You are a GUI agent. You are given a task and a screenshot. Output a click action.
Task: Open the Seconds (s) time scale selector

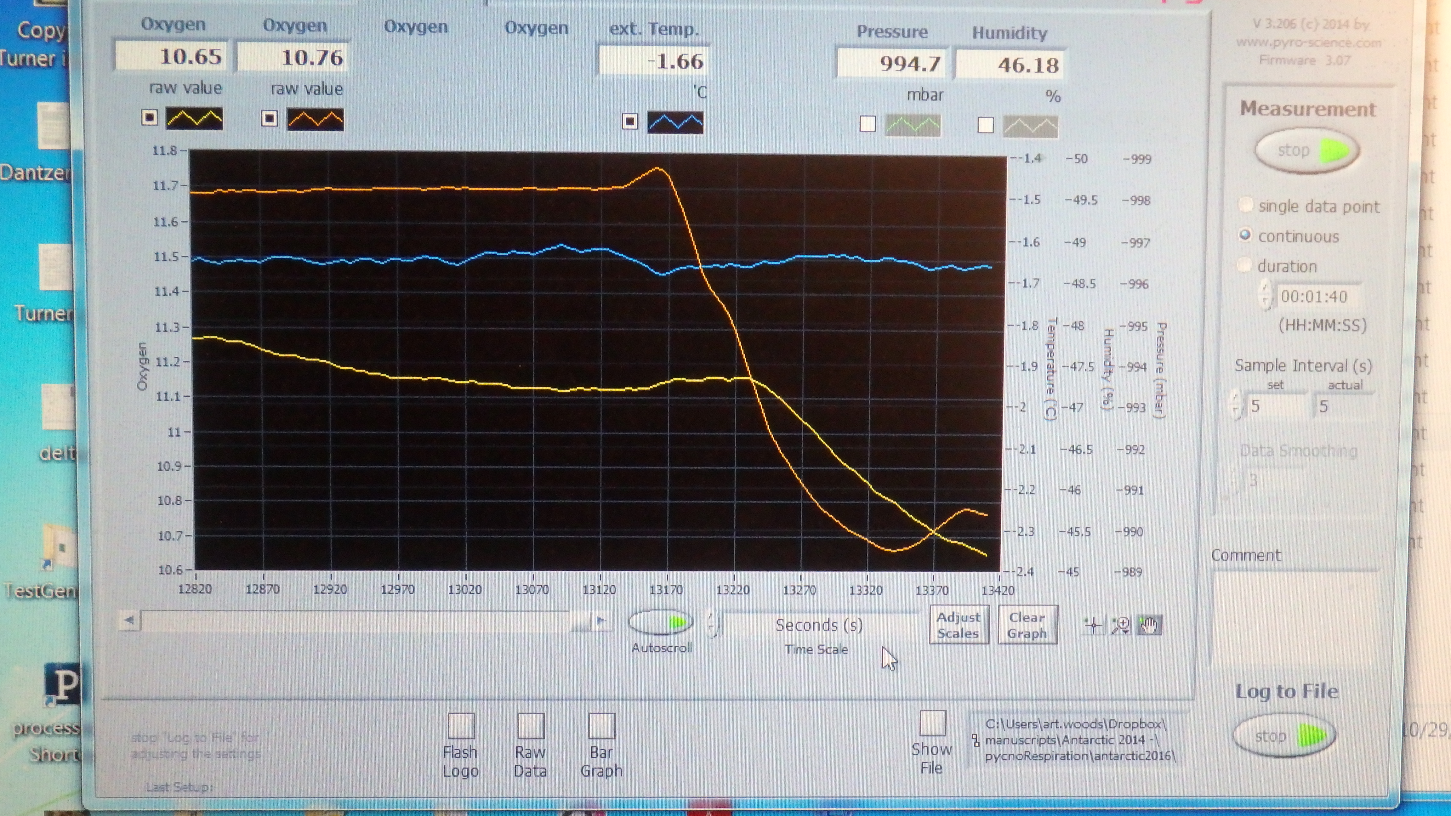[819, 625]
